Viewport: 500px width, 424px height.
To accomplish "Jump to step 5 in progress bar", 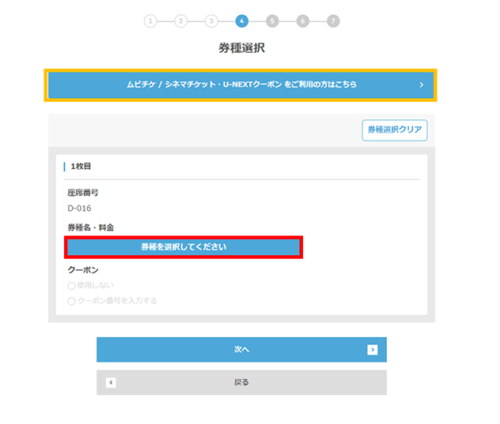I will tap(272, 21).
